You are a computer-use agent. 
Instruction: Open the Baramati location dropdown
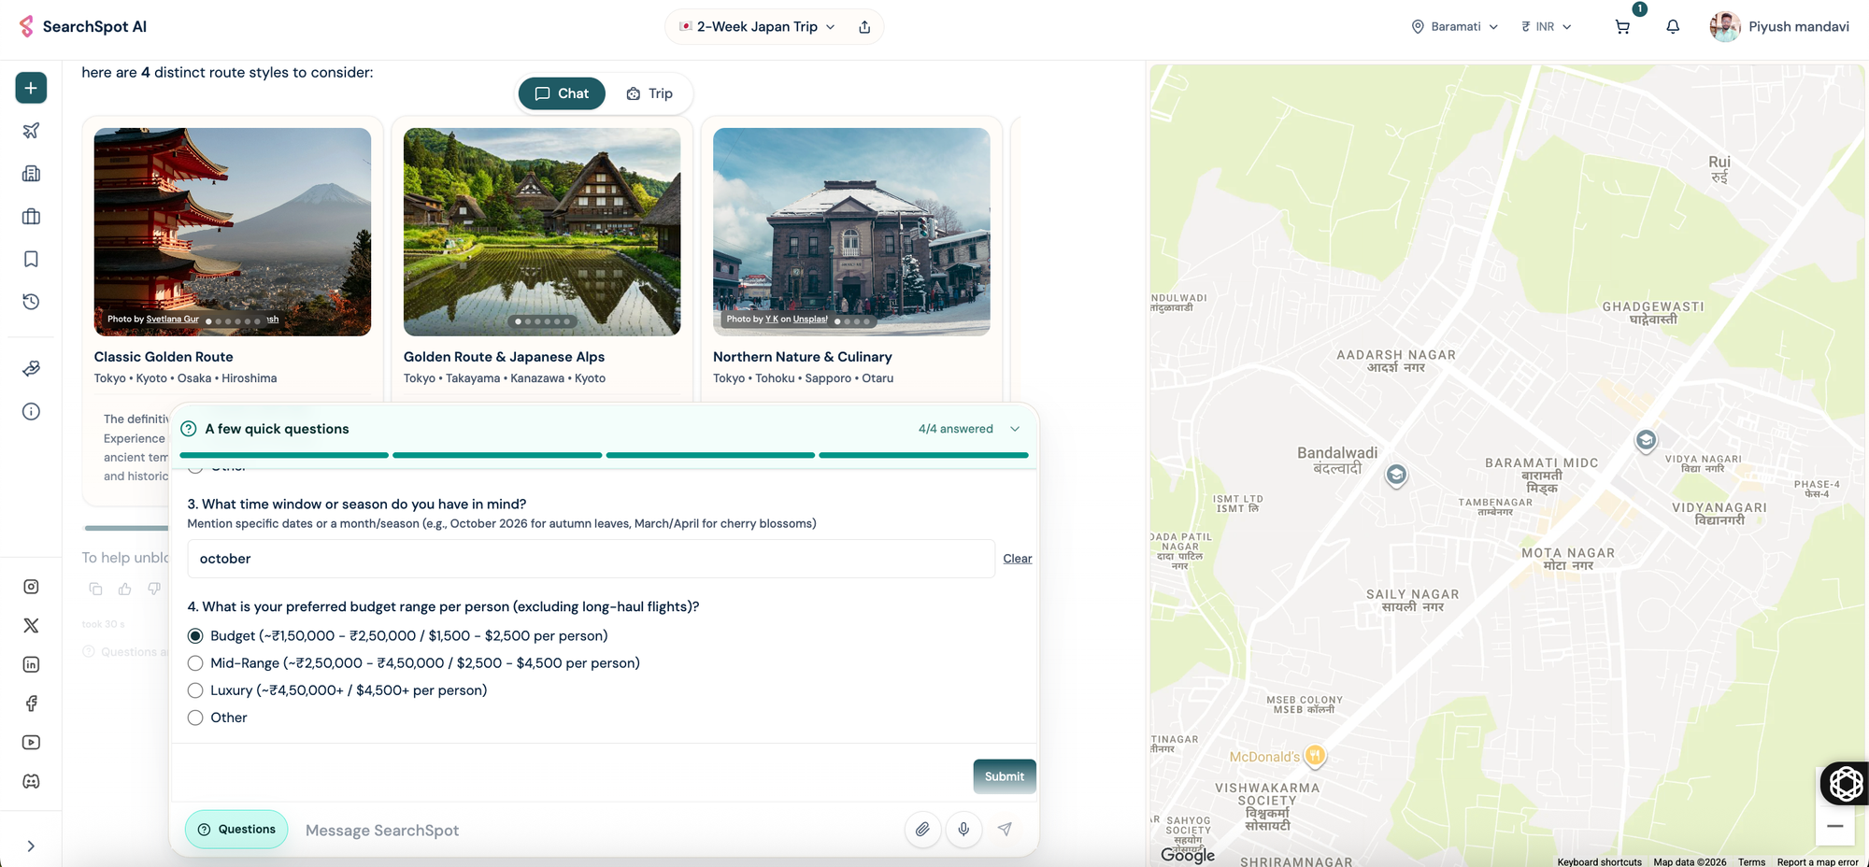pyautogui.click(x=1455, y=27)
